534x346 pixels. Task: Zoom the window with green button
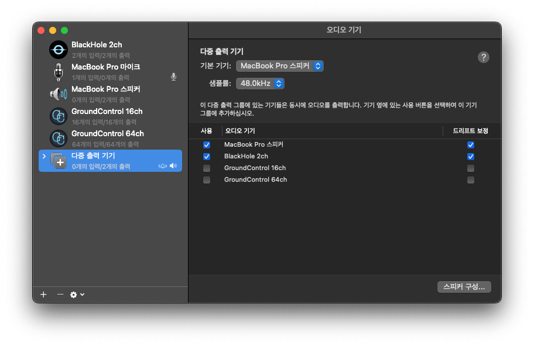tap(64, 30)
